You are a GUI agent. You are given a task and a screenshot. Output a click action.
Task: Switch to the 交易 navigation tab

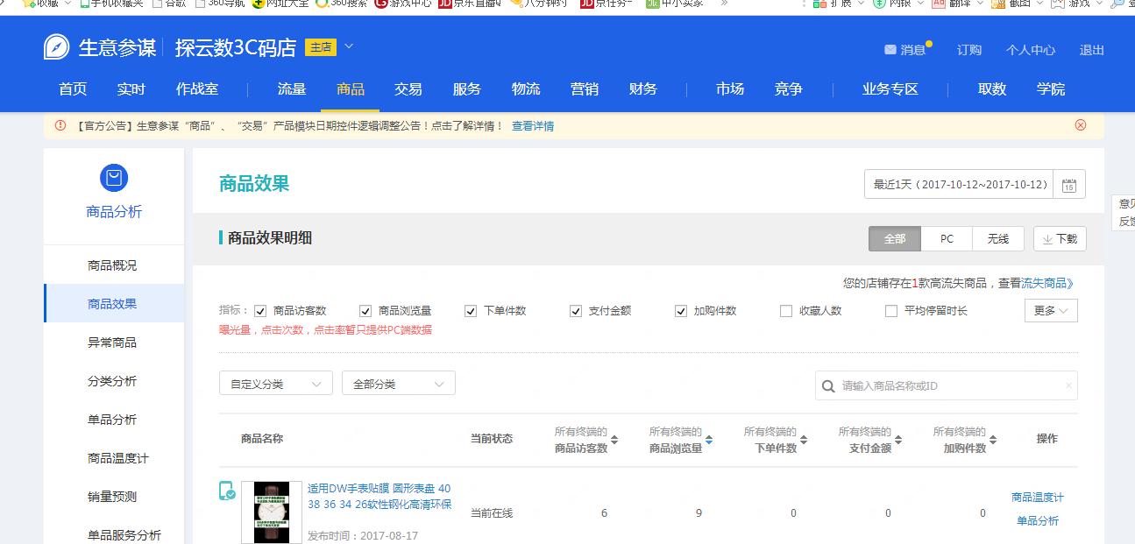click(x=408, y=88)
